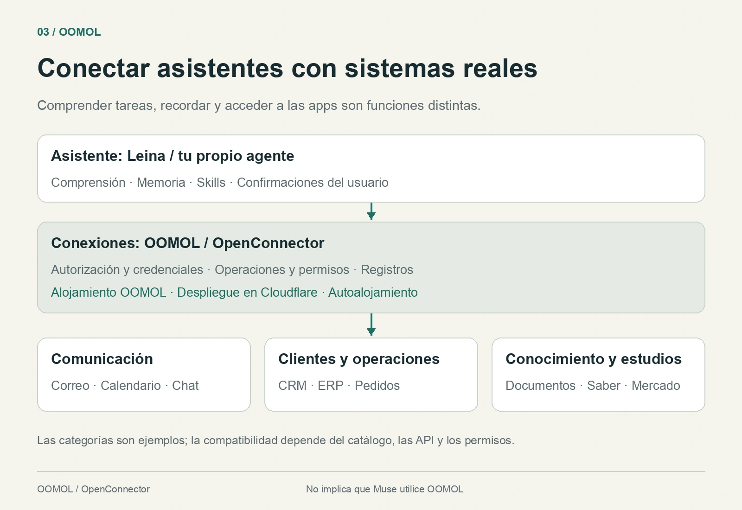Click the green line starting 'Alojamiento OOMOL'
Image resolution: width=742 pixels, height=510 pixels.
(234, 293)
